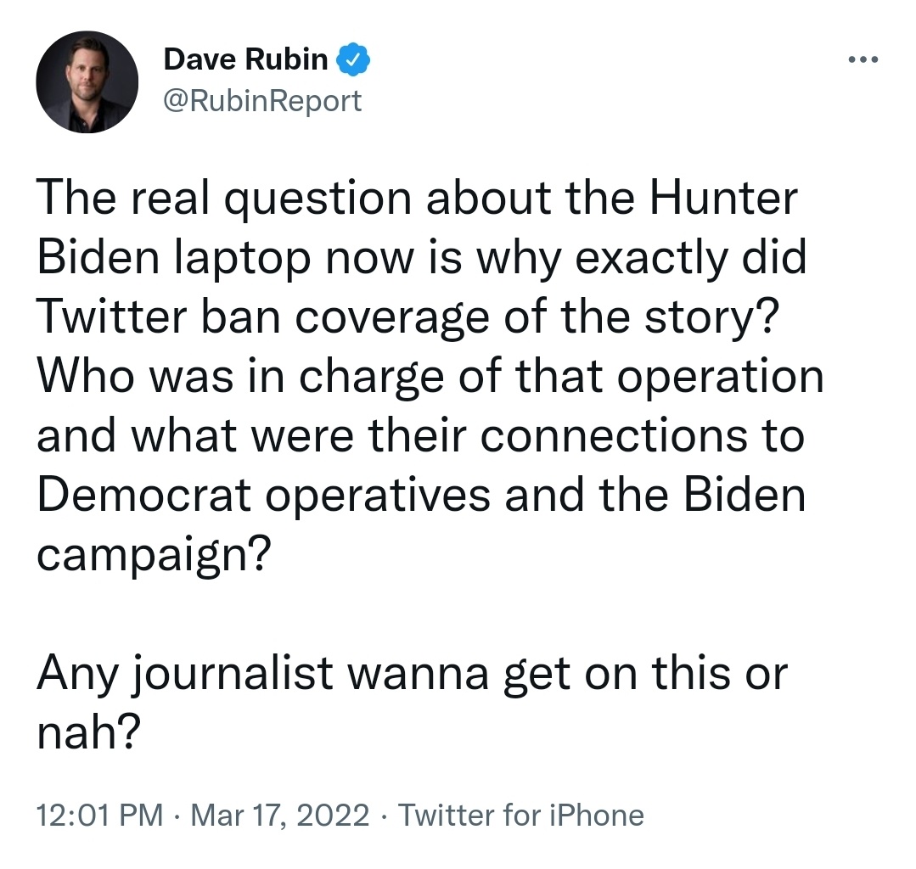Screen dimensions: 916x869
Task: Click the Mar 17, 2022 date
Action: click(x=280, y=816)
